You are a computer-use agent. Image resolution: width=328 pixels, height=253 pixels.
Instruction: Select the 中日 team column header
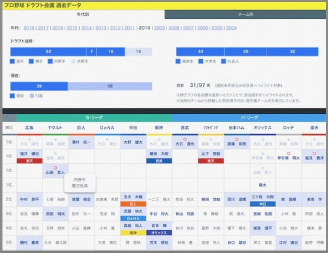133,128
